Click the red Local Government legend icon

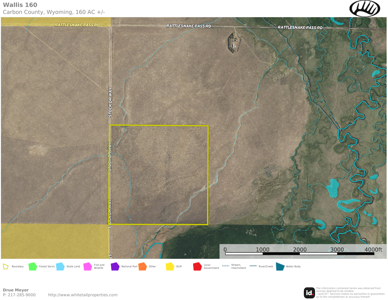click(197, 267)
